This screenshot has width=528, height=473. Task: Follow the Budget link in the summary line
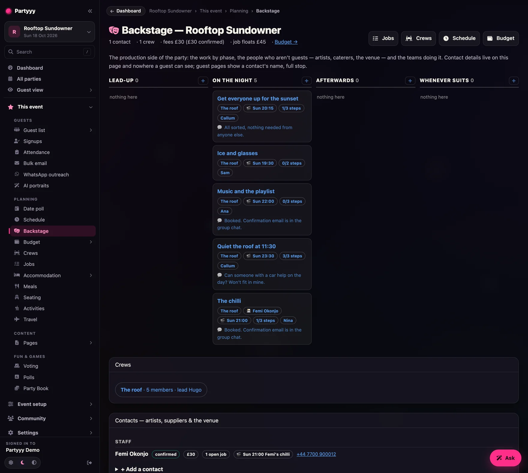tap(286, 42)
